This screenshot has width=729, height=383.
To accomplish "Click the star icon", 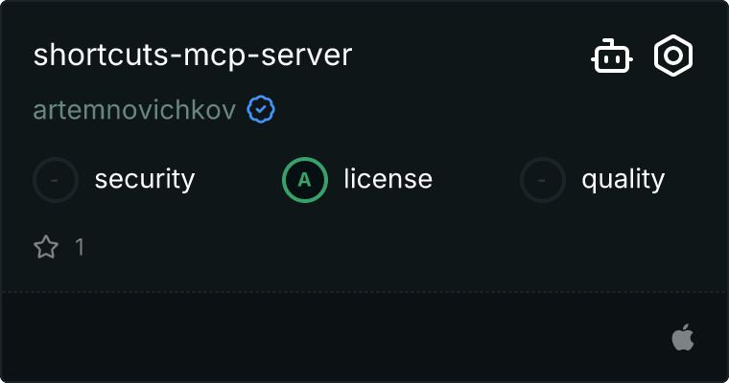I will click(46, 247).
